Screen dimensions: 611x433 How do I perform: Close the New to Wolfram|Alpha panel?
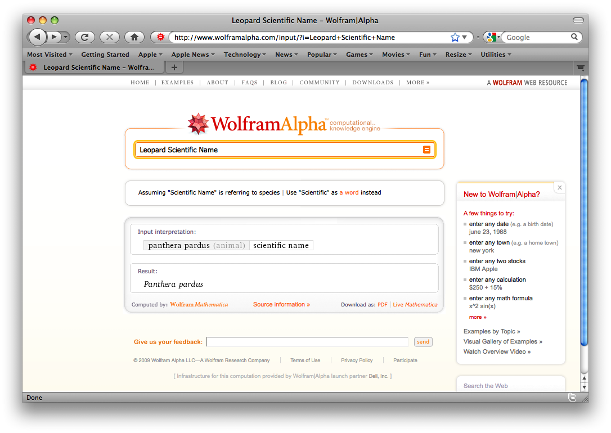(x=560, y=188)
